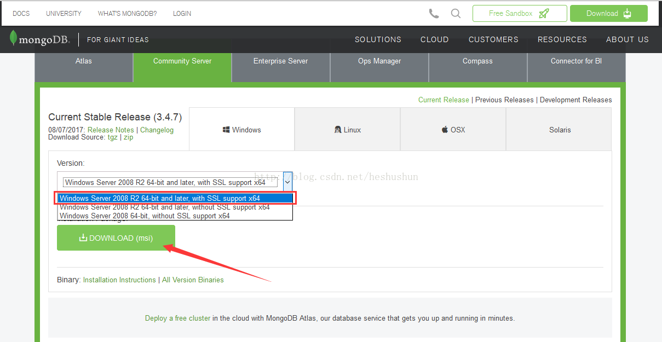The image size is (662, 342).
Task: Open the Changelog link
Action: pos(157,130)
